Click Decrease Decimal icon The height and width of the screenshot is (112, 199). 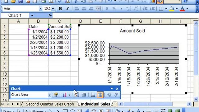(x=136, y=9)
